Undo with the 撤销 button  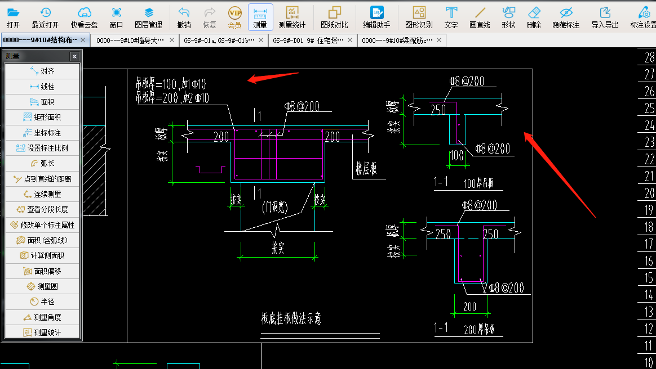click(x=184, y=17)
